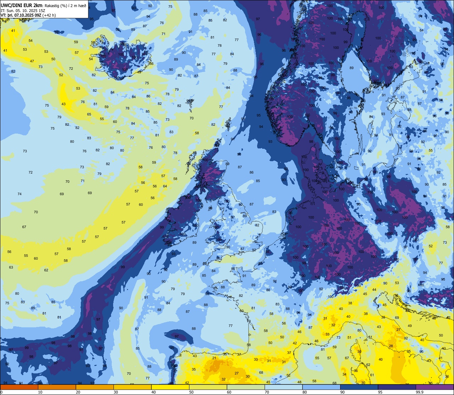The image size is (454, 395).
Task: Click the 'VT: þri. 07.10.2025 09Z (+42 h)' line
Action: click(29, 15)
